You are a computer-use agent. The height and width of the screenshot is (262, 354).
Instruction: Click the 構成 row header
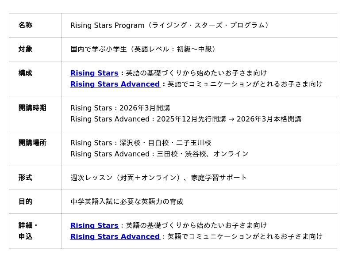tap(25, 73)
